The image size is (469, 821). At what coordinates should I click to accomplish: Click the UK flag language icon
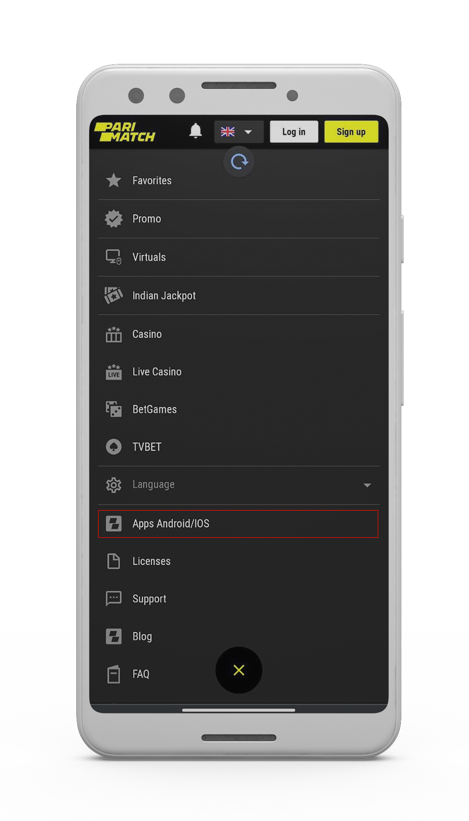(x=227, y=132)
